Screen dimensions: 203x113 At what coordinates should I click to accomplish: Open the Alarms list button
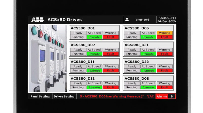(x=162, y=96)
